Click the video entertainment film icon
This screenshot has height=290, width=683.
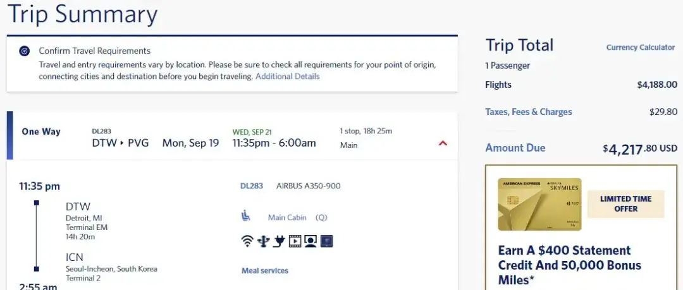[295, 241]
